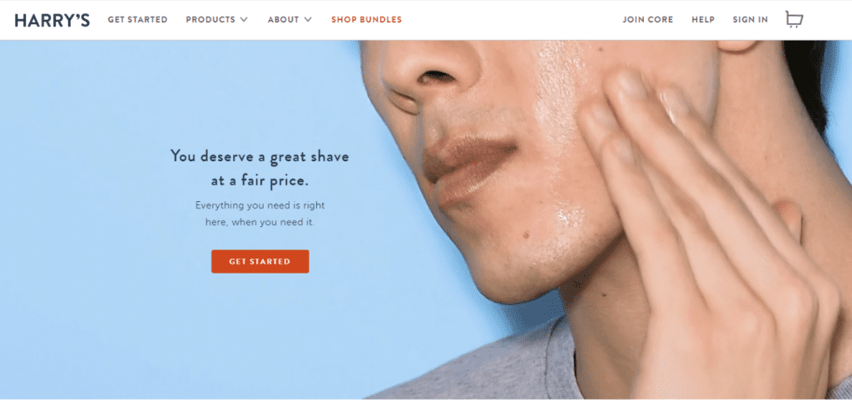This screenshot has height=414, width=852.
Task: Open the Products menu label
Action: (211, 19)
